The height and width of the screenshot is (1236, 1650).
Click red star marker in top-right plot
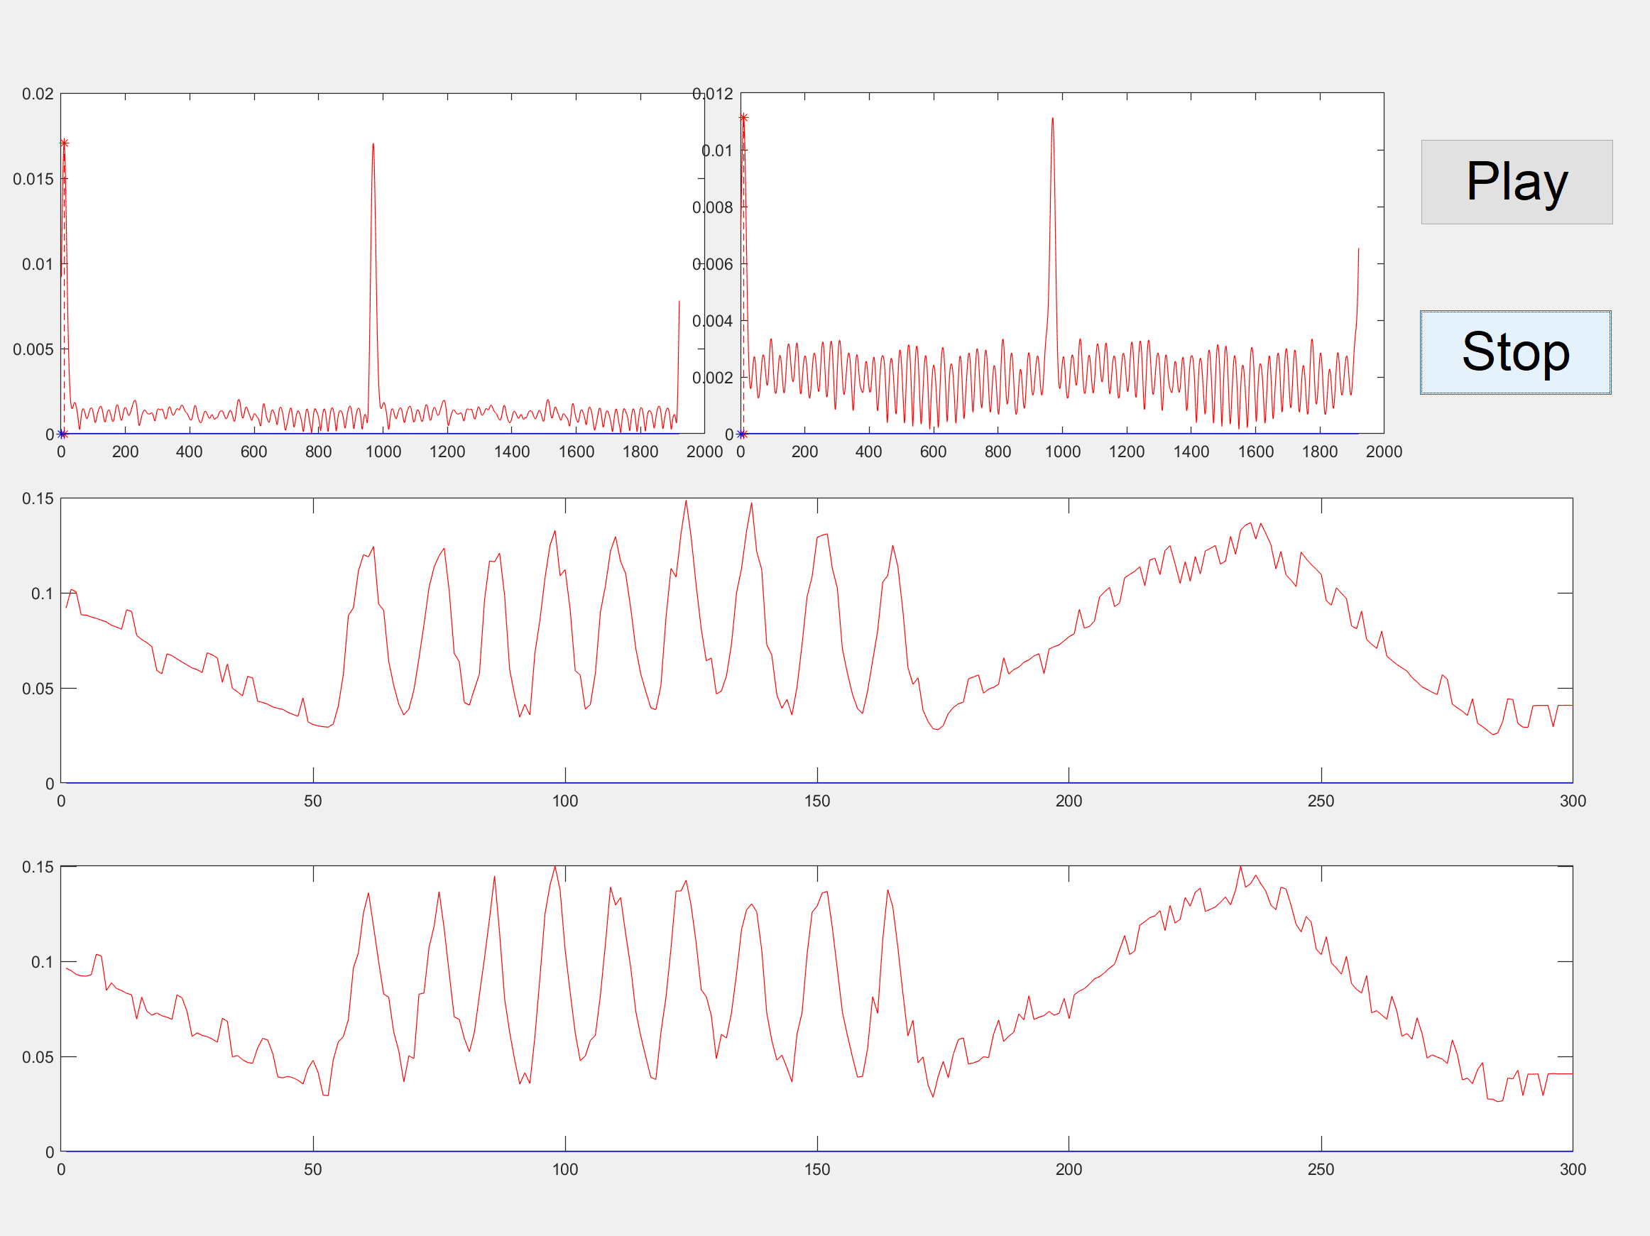click(743, 118)
